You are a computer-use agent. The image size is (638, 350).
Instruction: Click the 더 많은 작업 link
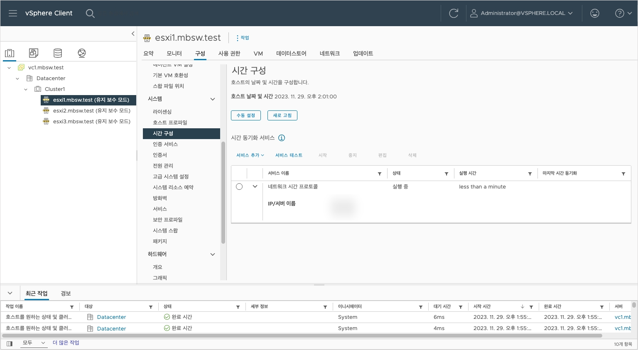[66, 343]
